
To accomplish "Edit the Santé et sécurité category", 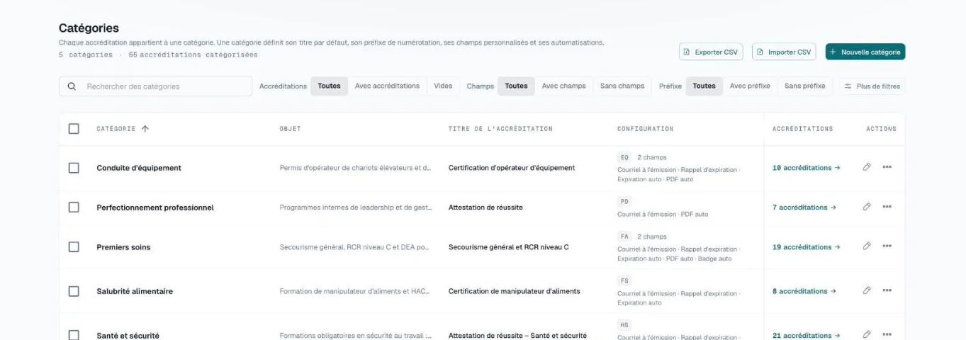I will tap(866, 334).
